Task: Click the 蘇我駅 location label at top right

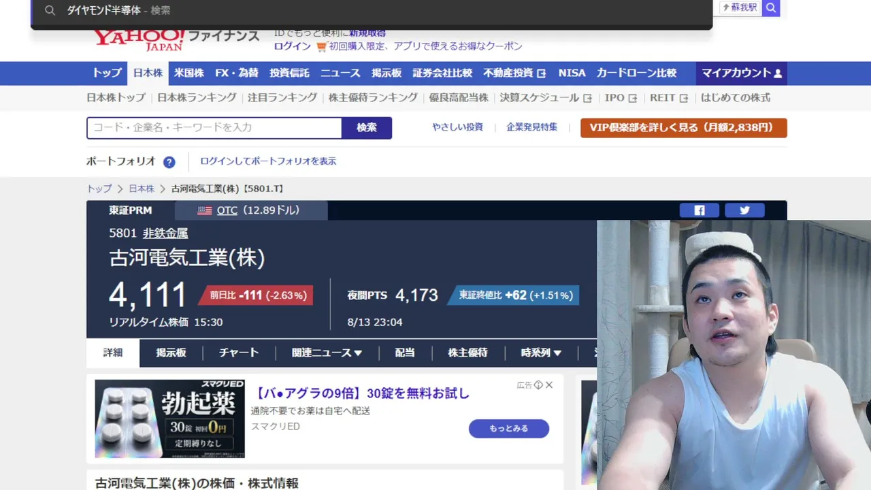Action: tap(740, 7)
